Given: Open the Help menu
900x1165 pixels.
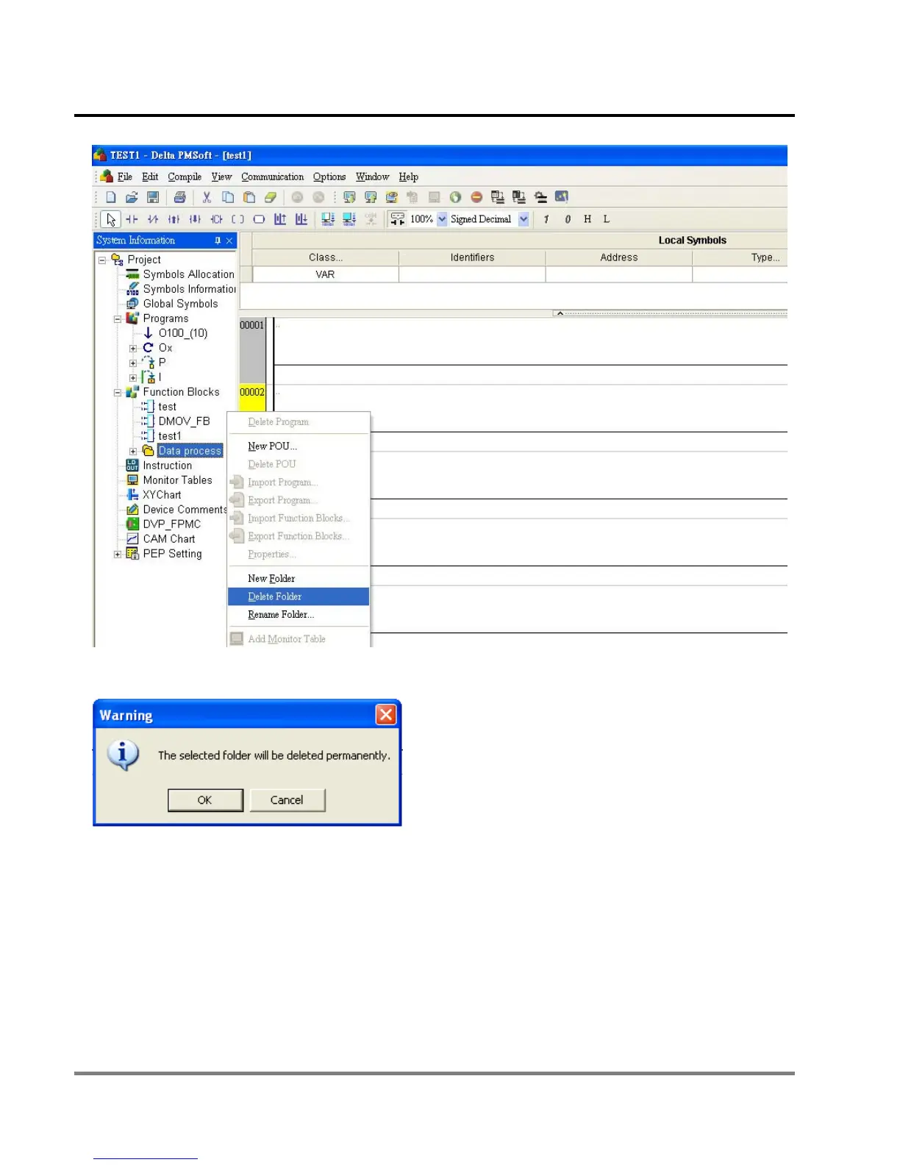Looking at the screenshot, I should (409, 177).
